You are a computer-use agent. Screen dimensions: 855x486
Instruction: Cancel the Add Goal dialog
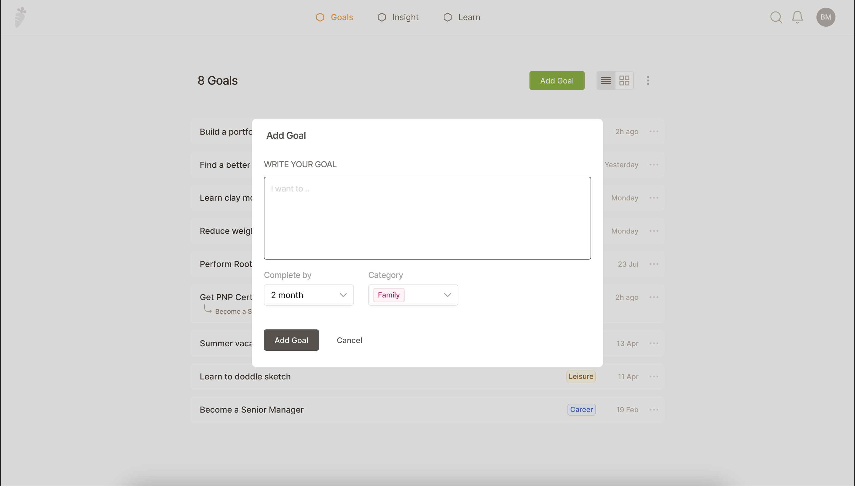(349, 340)
